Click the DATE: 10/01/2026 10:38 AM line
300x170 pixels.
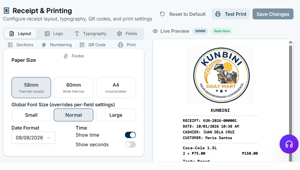(x=211, y=126)
